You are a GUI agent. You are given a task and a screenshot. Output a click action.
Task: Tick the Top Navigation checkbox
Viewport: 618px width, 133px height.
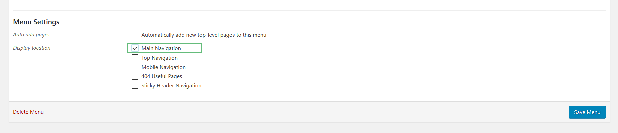click(135, 58)
